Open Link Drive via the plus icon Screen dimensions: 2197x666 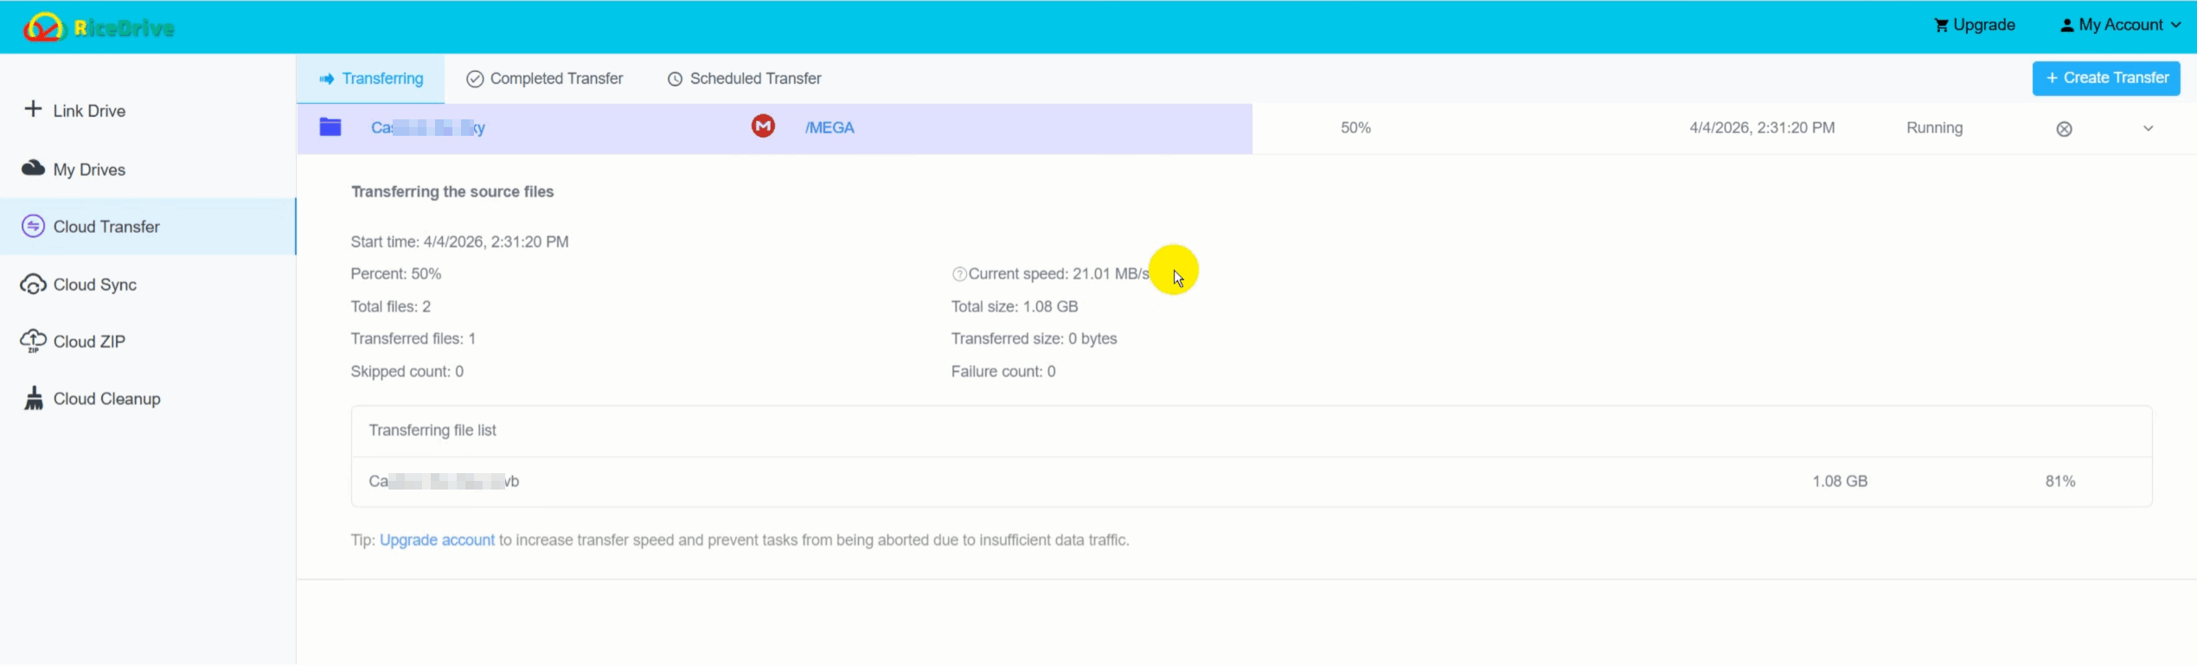point(33,109)
